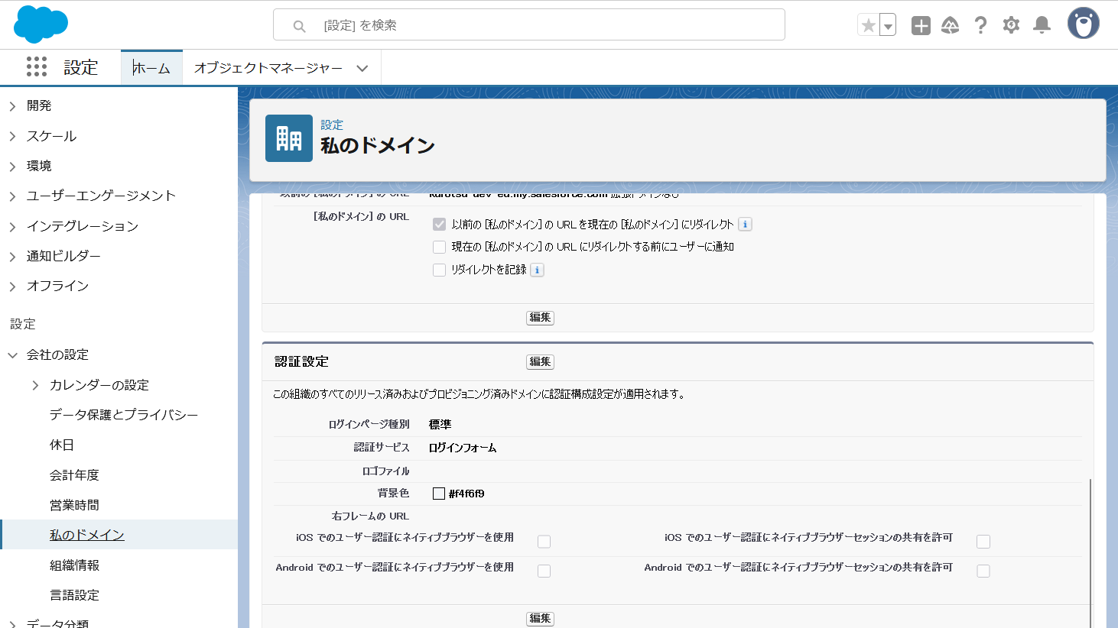Toggle iOS ネイティブブラウザーセッションの共有を許可 checkbox
The width and height of the screenshot is (1118, 628).
tap(983, 542)
